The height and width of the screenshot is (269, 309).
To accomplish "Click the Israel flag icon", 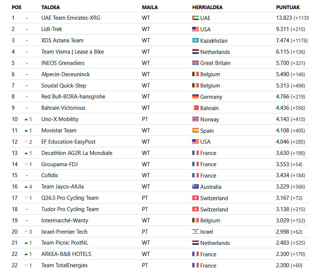I will point(196,231).
